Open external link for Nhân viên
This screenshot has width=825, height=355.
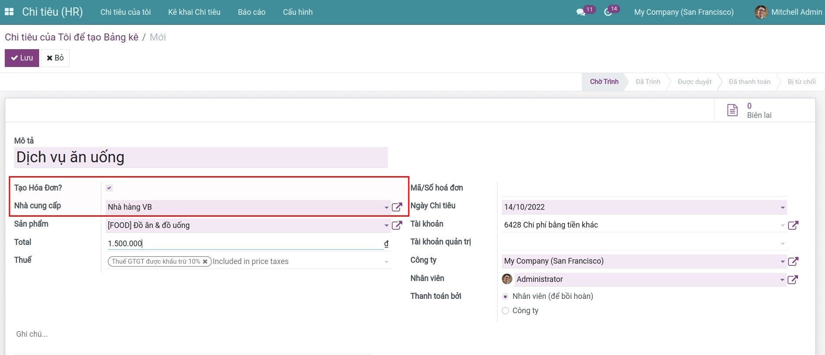click(x=793, y=280)
